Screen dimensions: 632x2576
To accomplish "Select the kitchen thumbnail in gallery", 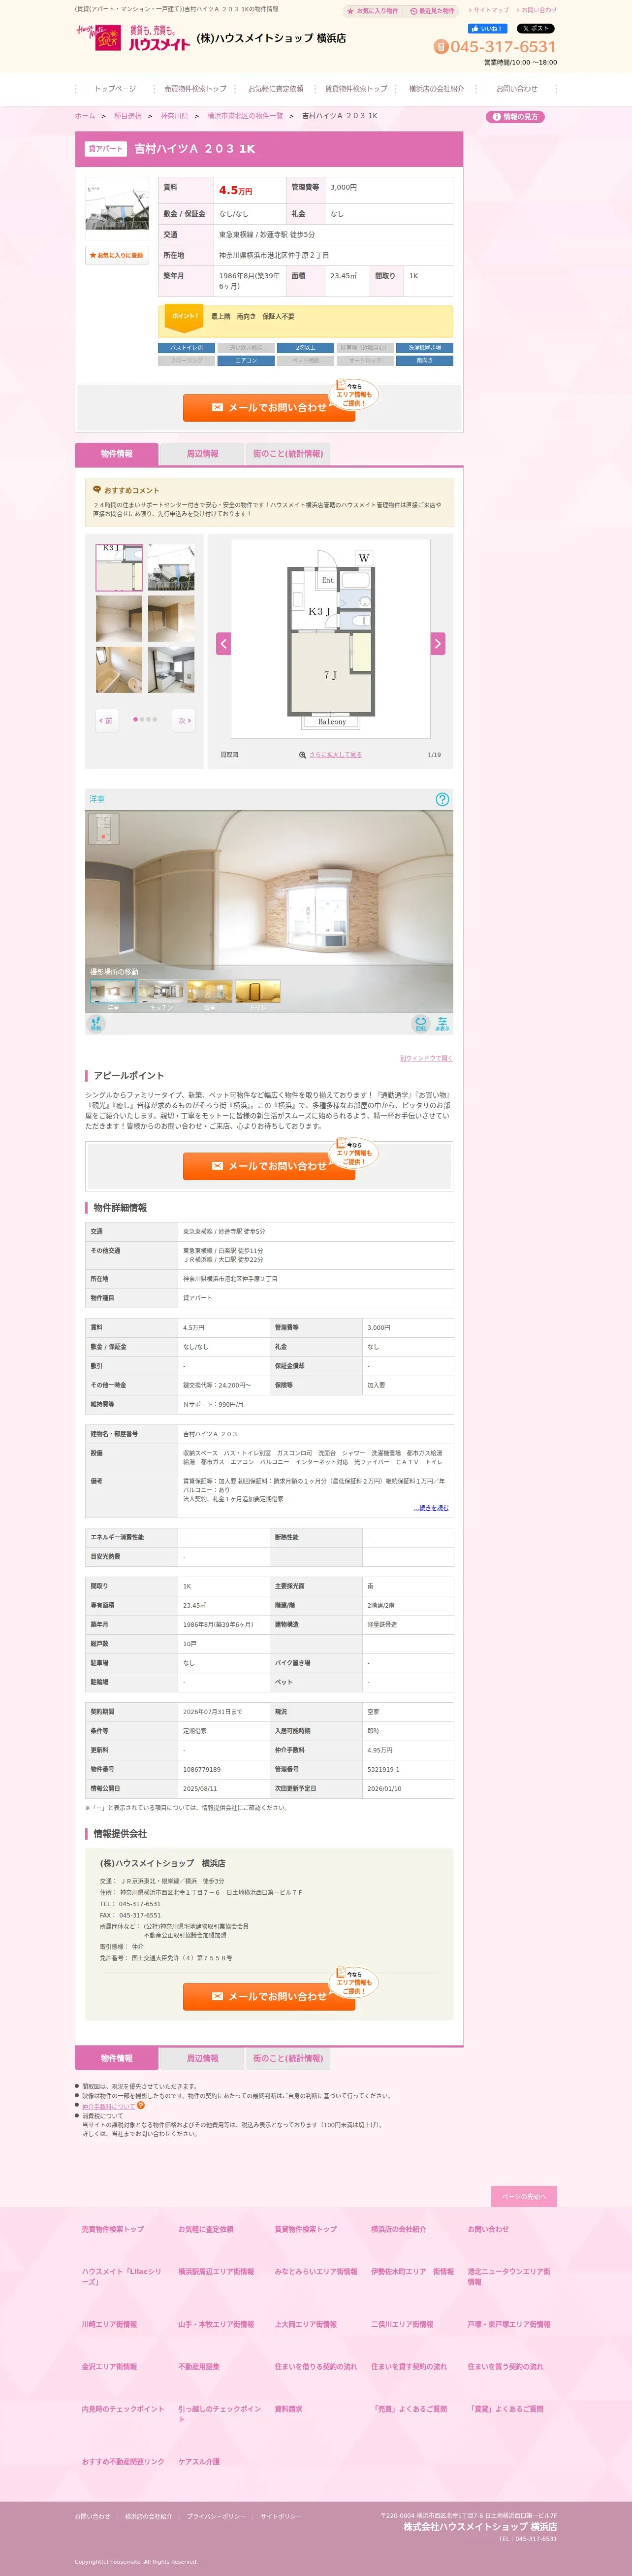I will tap(171, 670).
